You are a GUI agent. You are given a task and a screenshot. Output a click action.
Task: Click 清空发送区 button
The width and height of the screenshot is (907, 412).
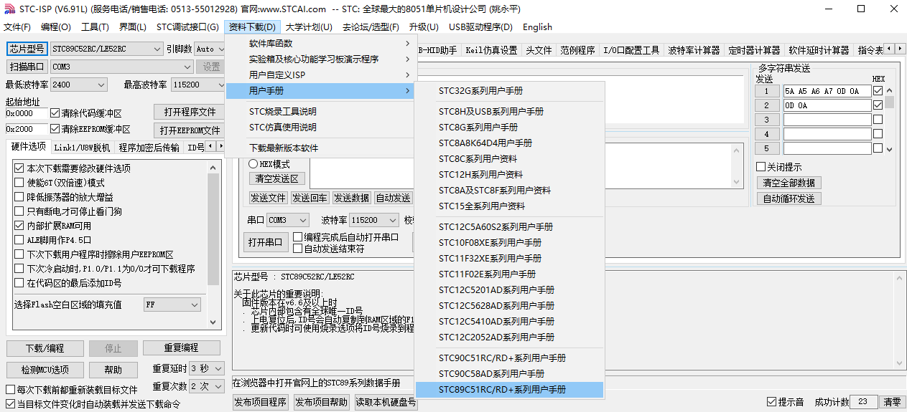(276, 178)
